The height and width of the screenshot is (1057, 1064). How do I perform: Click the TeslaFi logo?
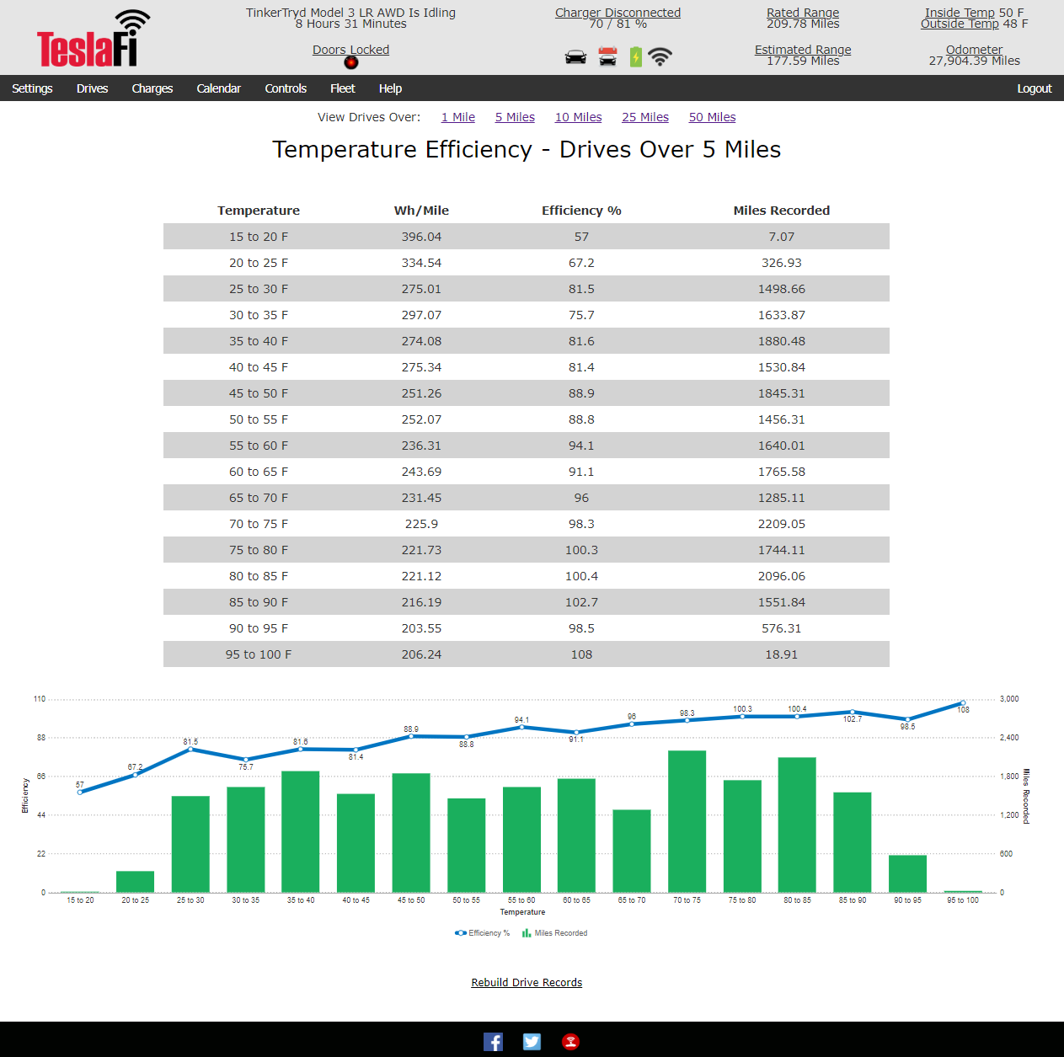coord(93,39)
